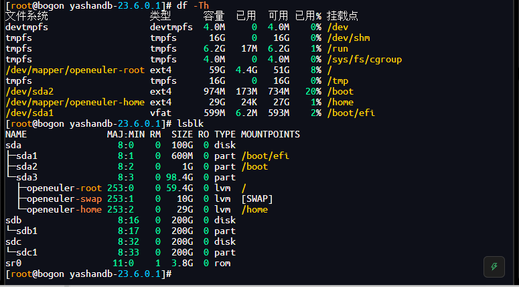Click mount point '/dev/shm'
This screenshot has height=287, width=519.
pos(348,38)
